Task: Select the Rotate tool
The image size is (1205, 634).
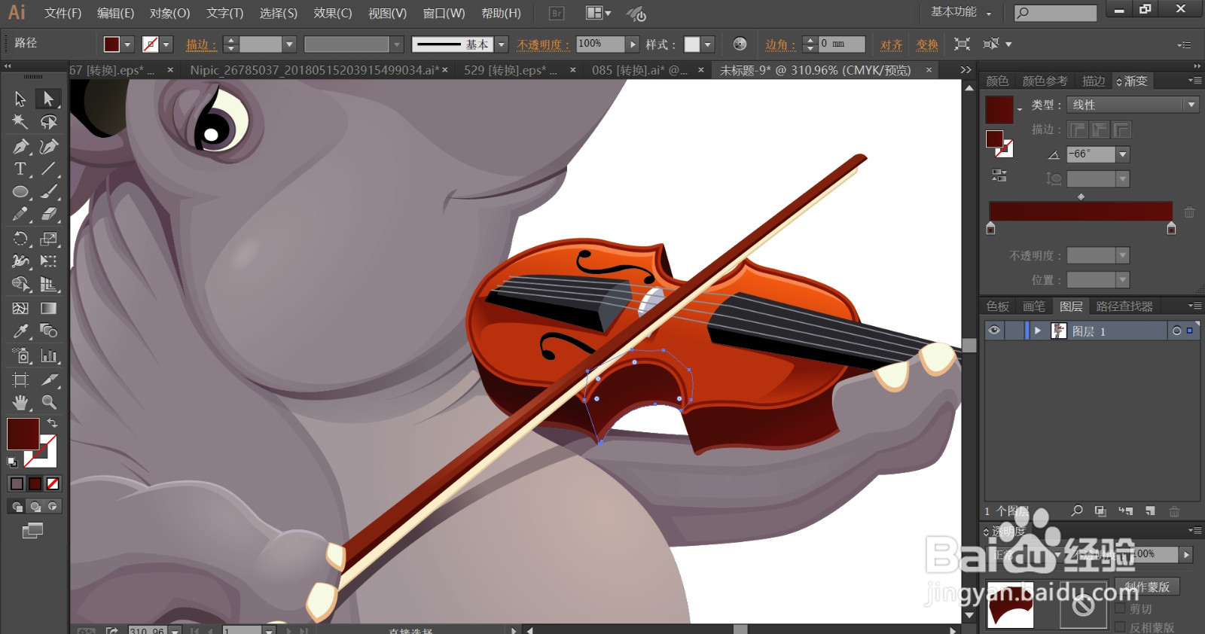Action: click(20, 239)
